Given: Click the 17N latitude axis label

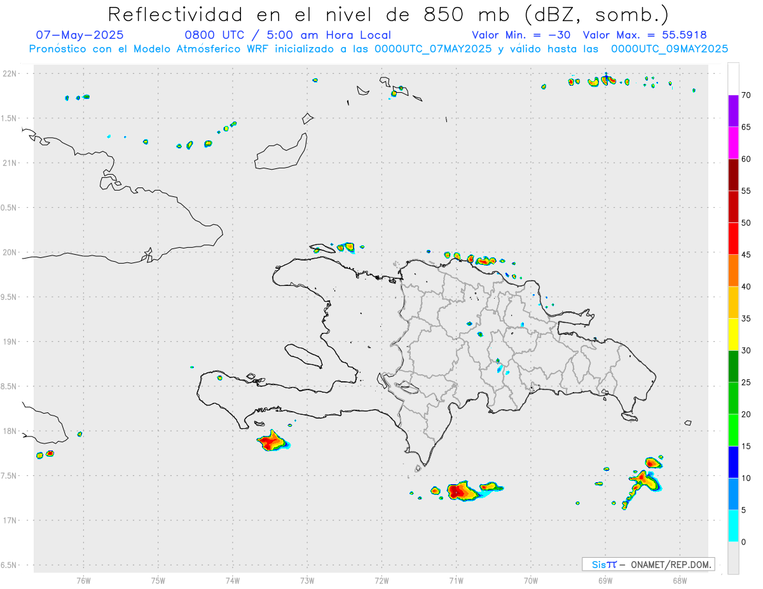Looking at the screenshot, I should 11,520.
